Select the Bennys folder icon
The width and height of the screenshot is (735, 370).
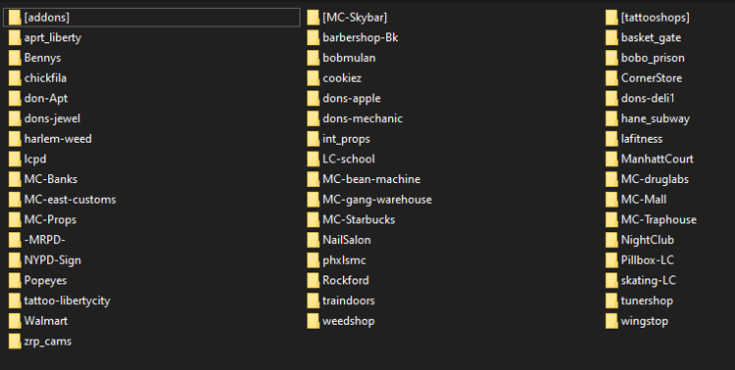click(15, 58)
